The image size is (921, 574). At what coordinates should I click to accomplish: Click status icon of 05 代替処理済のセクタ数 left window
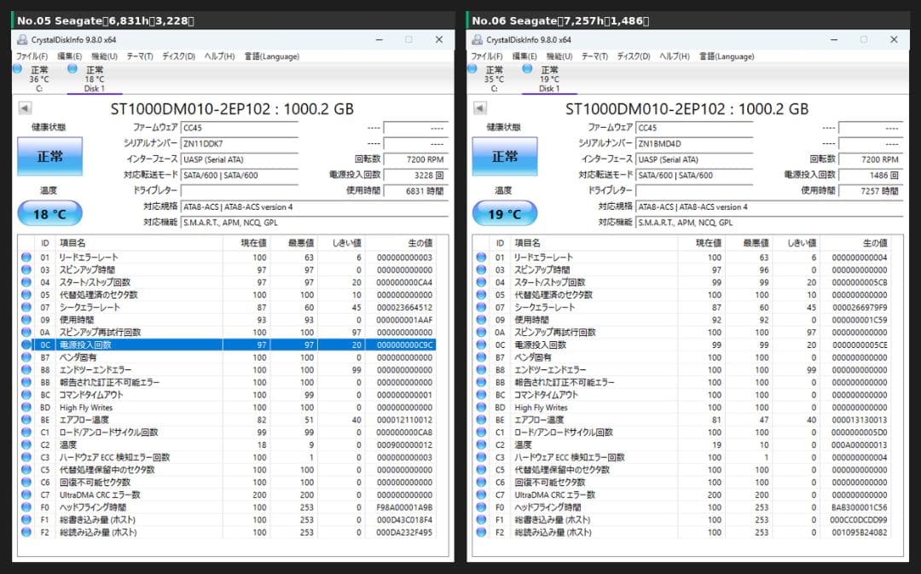pos(26,295)
